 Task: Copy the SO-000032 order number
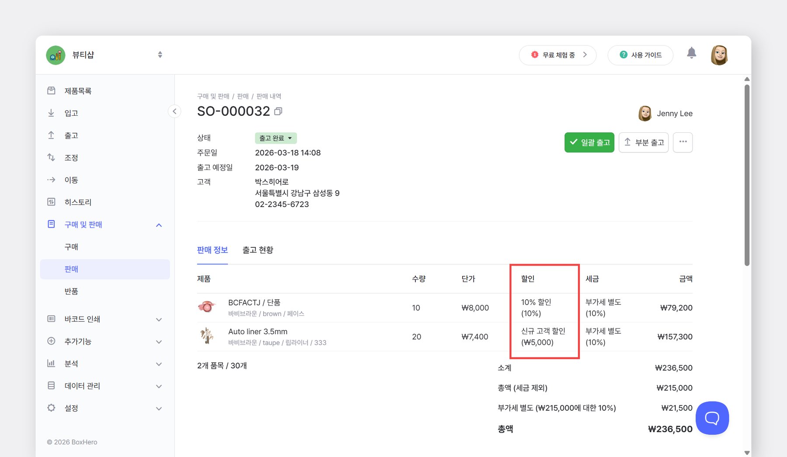point(279,111)
